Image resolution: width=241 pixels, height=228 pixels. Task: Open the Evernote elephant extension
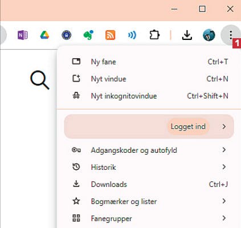tap(88, 35)
